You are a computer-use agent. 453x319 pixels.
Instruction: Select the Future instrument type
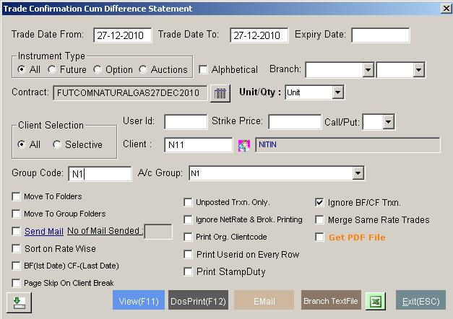(x=52, y=69)
